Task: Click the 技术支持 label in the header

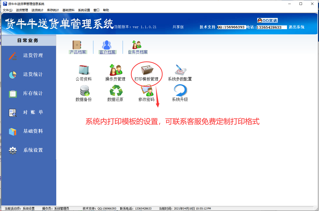Action: click(207, 27)
